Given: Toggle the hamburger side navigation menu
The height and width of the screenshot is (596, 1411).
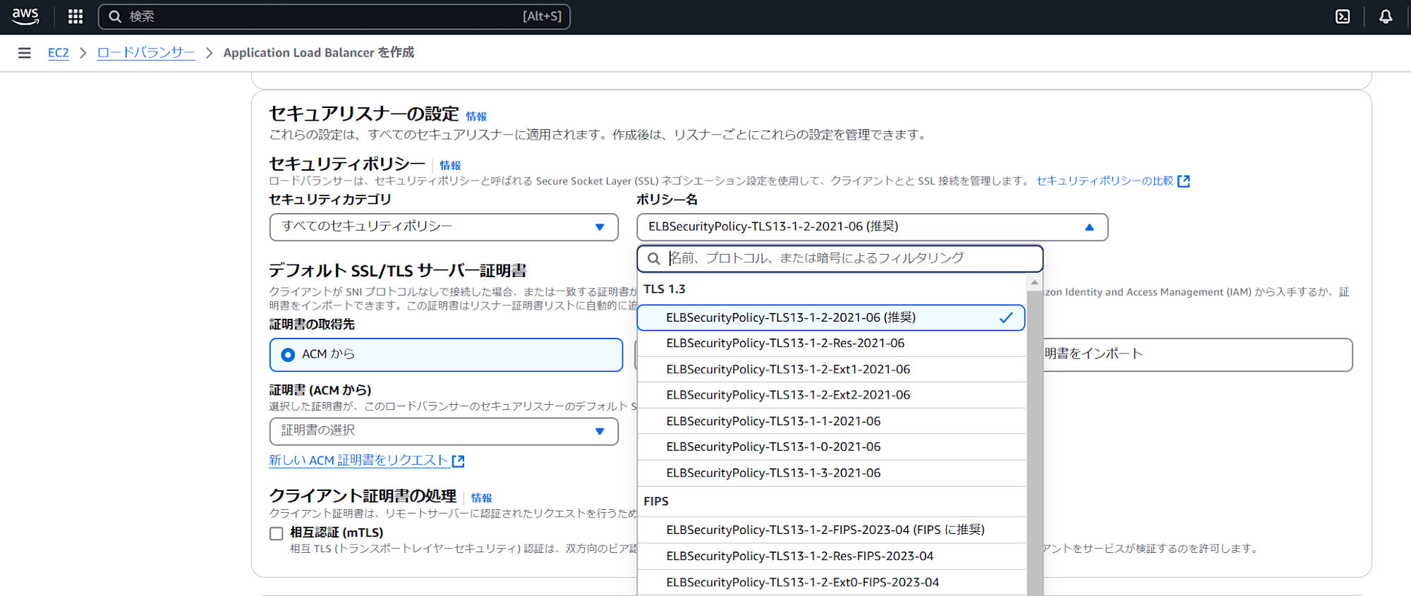Looking at the screenshot, I should pos(25,53).
